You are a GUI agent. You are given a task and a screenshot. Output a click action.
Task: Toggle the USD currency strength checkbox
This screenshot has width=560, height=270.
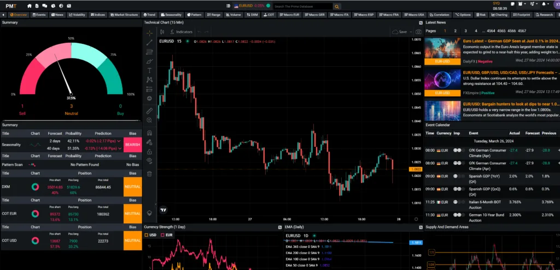pos(146,235)
